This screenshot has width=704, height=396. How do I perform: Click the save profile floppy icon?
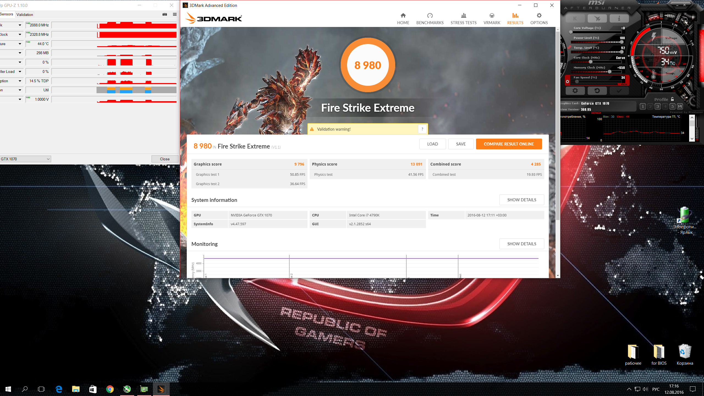pyautogui.click(x=680, y=106)
